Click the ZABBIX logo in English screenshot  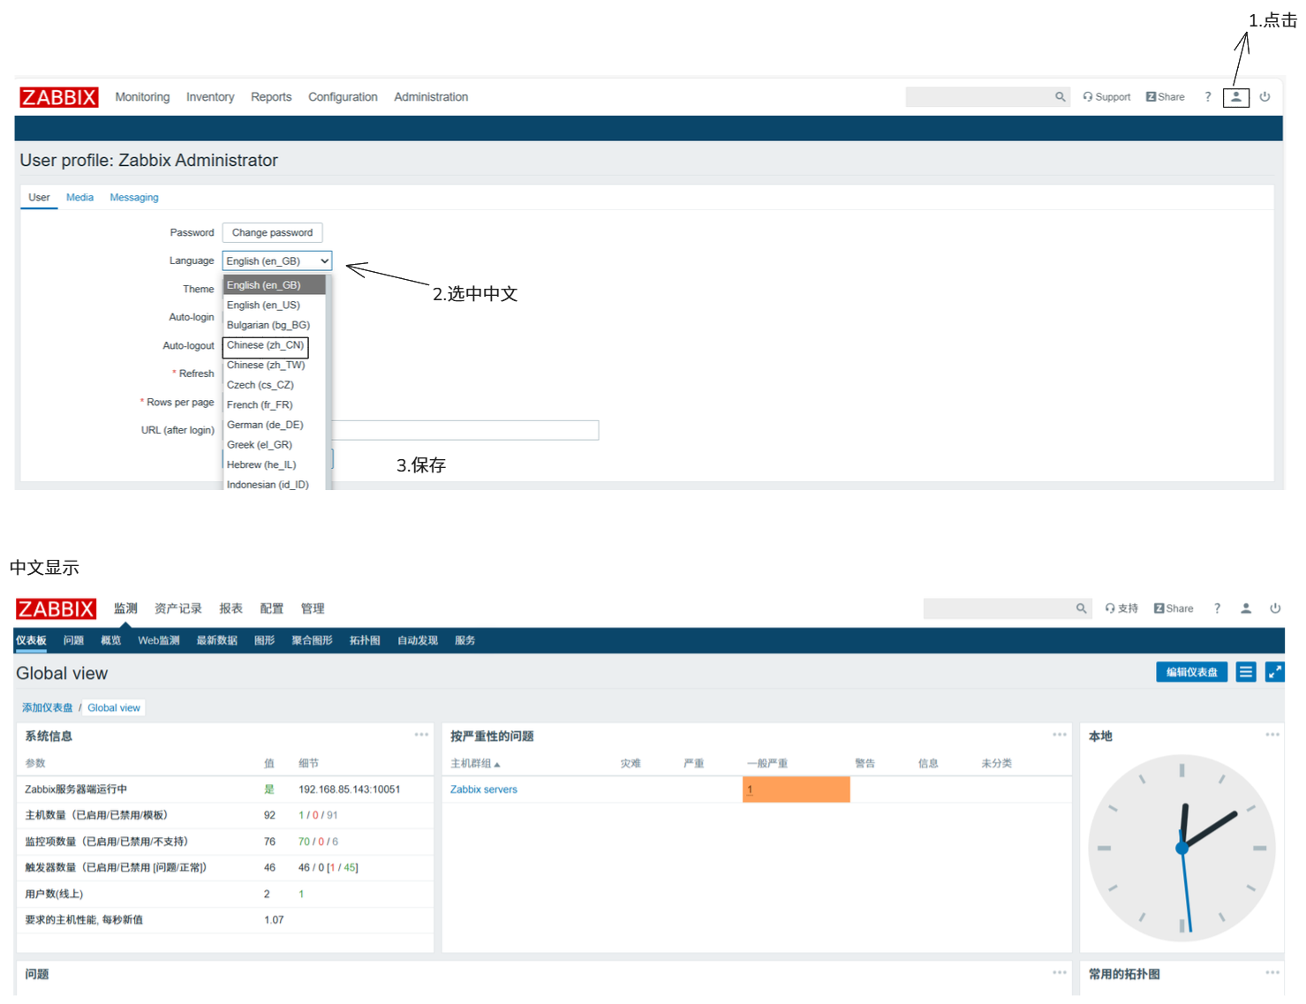(59, 97)
